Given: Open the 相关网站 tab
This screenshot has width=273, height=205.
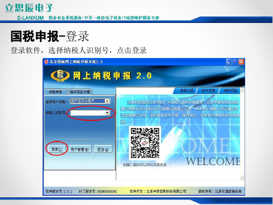Looking at the screenshot, I should tap(230, 90).
